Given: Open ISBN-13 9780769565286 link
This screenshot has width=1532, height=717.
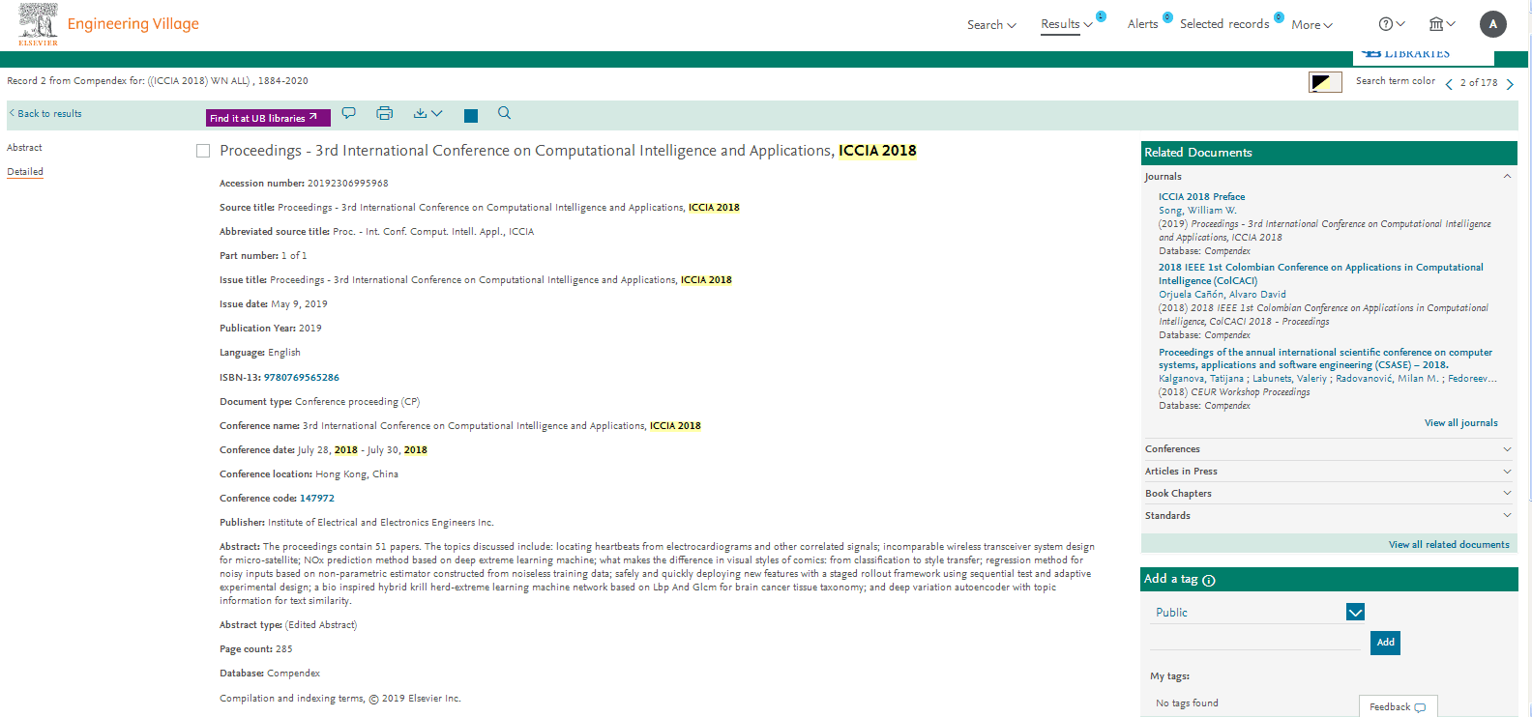Looking at the screenshot, I should pyautogui.click(x=302, y=378).
